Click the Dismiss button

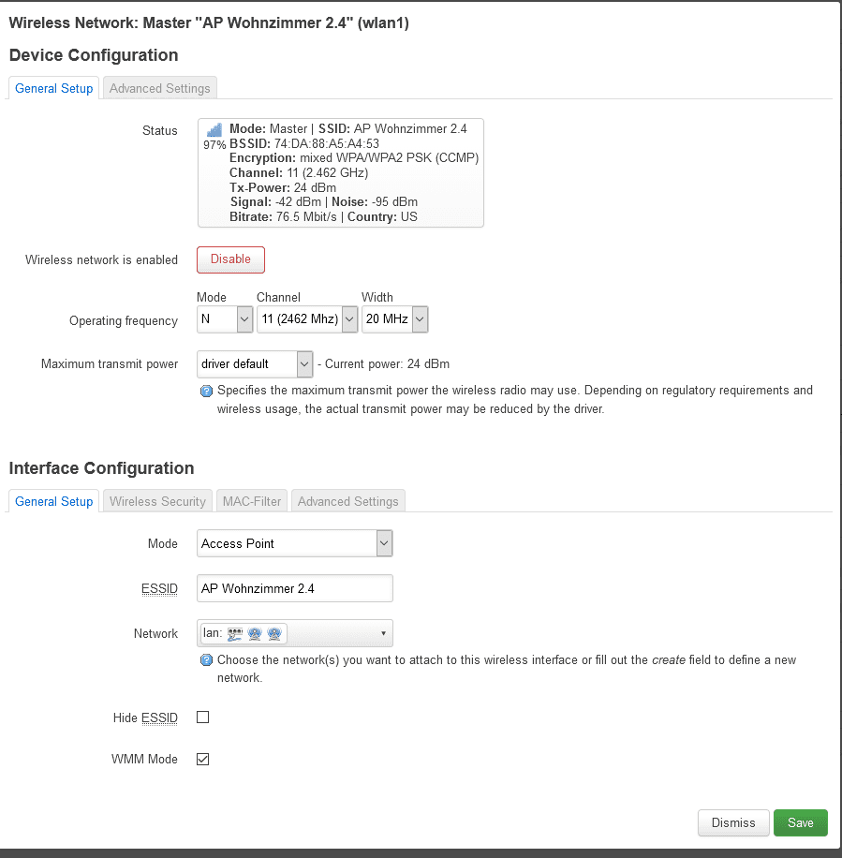(733, 822)
